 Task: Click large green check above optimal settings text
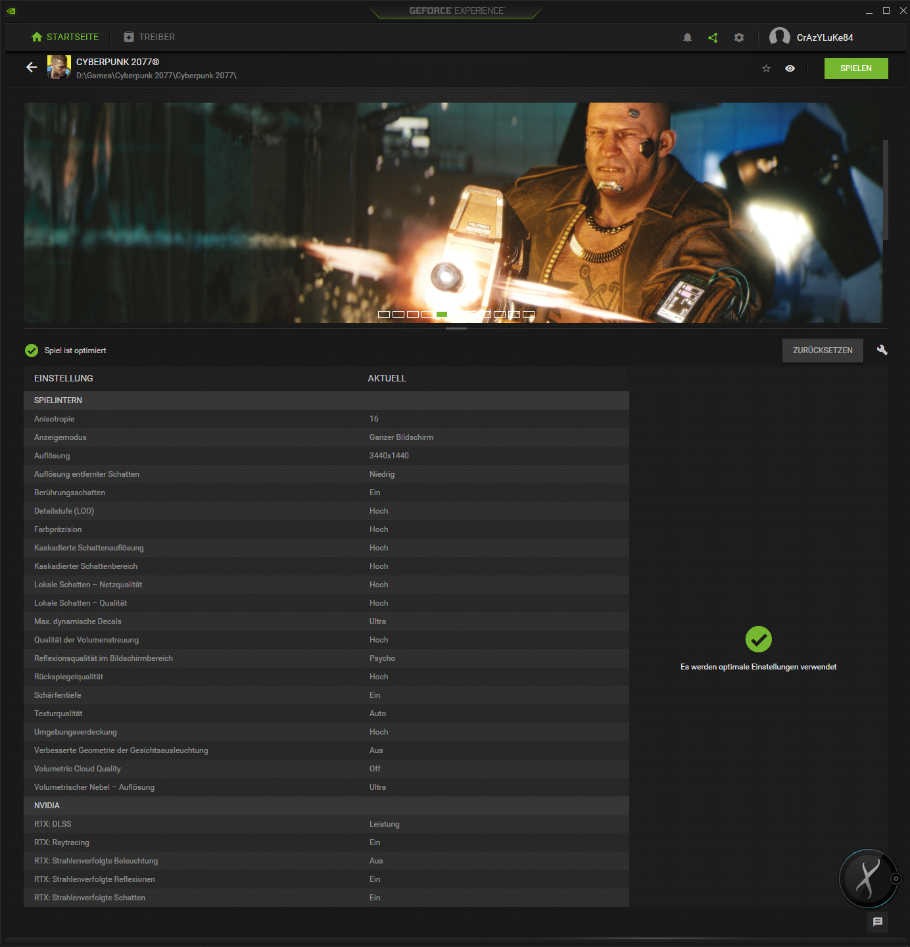759,639
